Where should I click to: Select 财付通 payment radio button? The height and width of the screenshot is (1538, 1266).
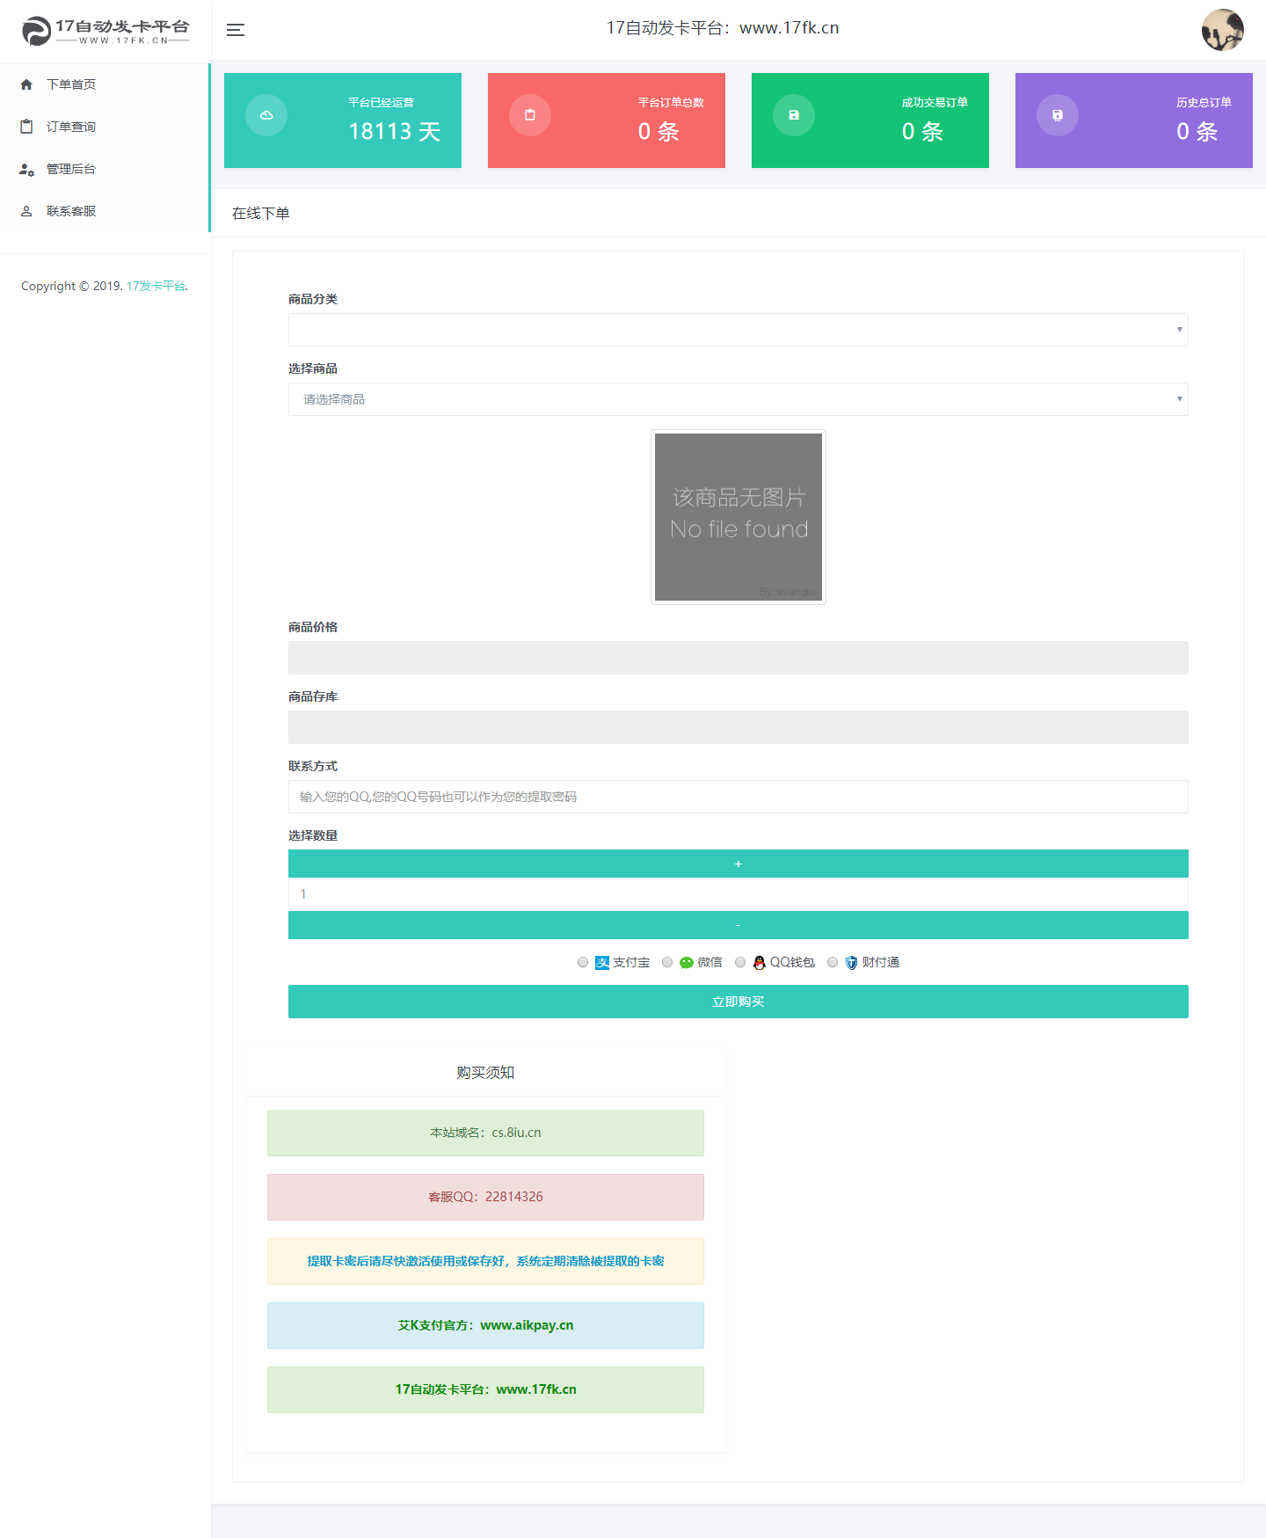point(833,962)
